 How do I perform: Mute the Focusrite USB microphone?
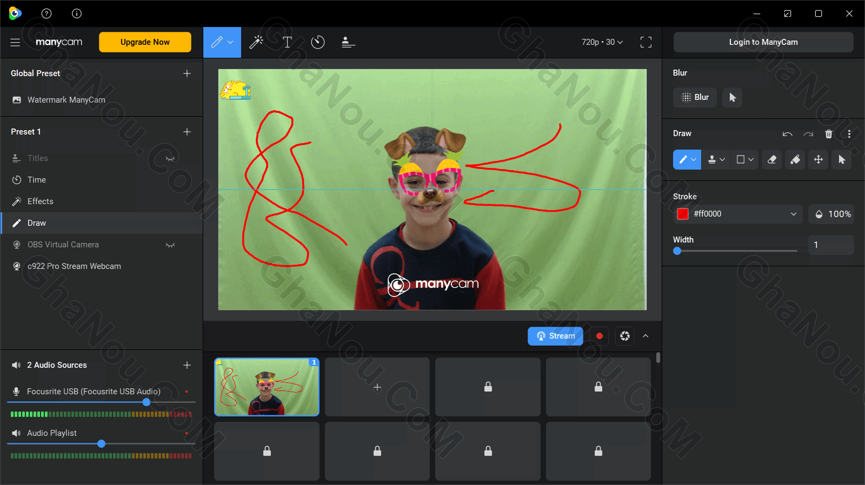click(x=16, y=392)
